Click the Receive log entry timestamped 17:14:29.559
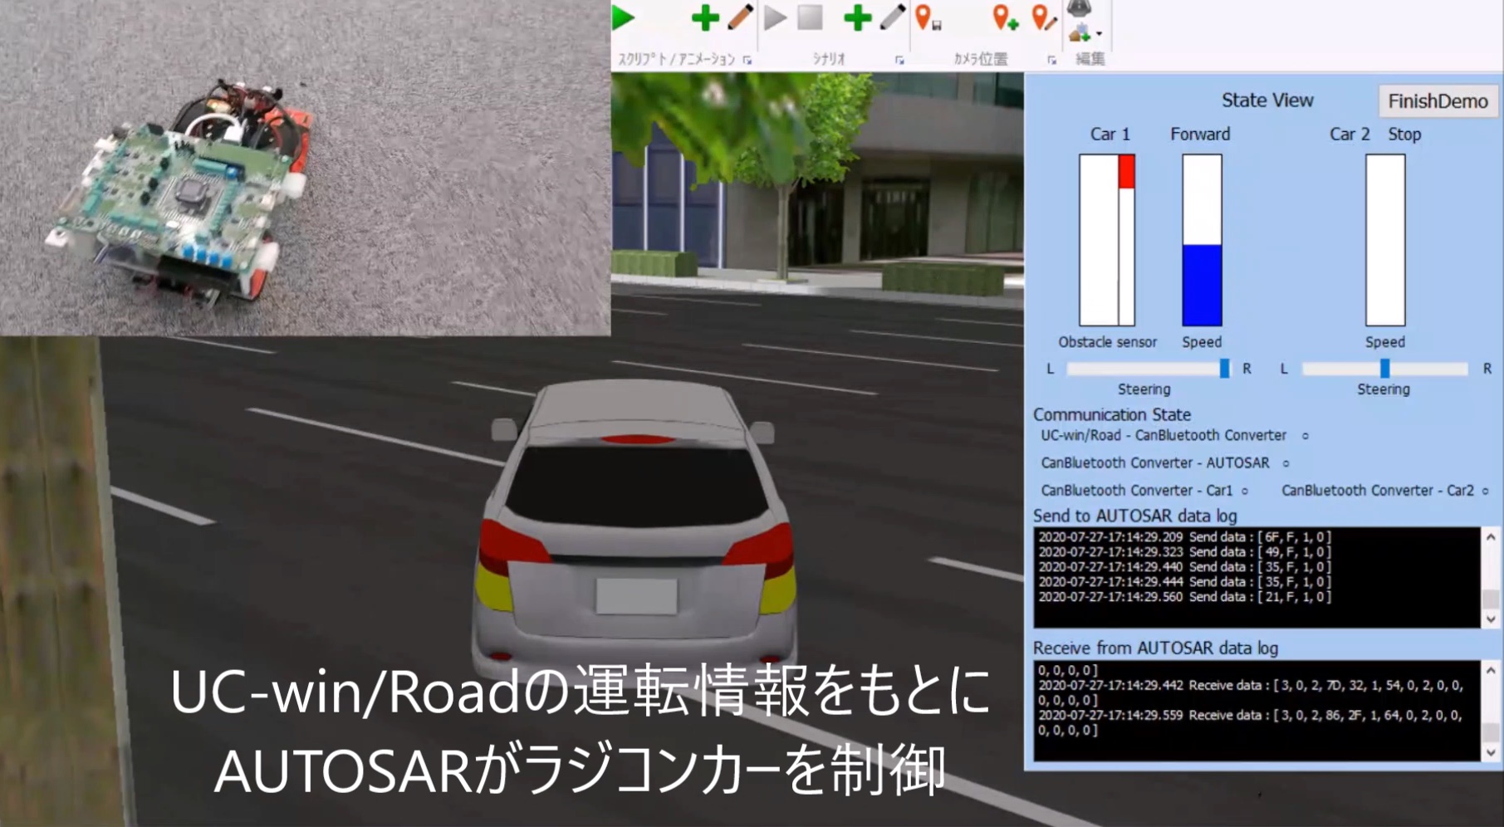The width and height of the screenshot is (1504, 827). pos(1251,723)
